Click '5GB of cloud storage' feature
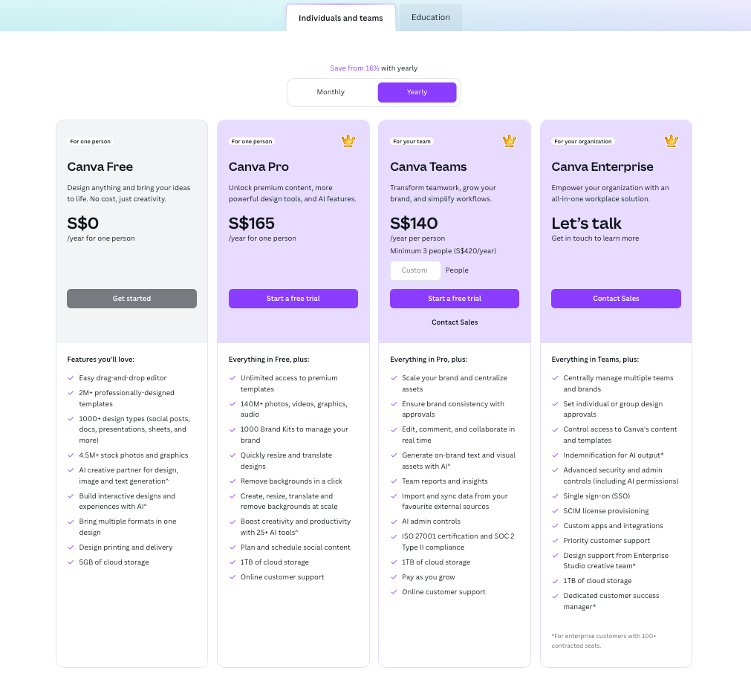Viewport: 751px width, 676px height. tap(114, 562)
